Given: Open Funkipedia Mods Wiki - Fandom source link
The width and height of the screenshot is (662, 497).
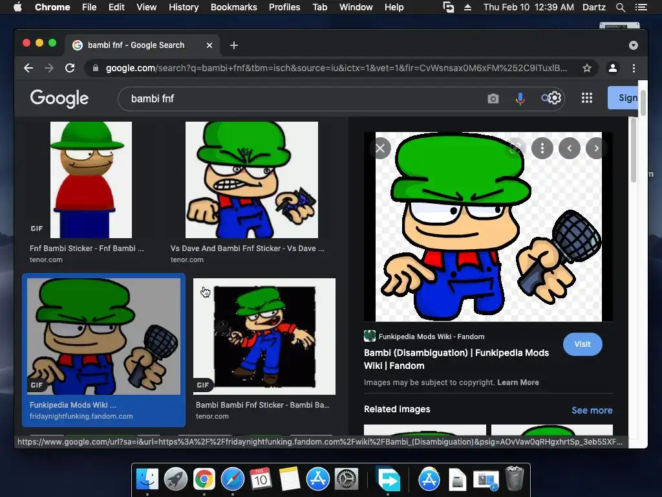Looking at the screenshot, I should coord(424,337).
